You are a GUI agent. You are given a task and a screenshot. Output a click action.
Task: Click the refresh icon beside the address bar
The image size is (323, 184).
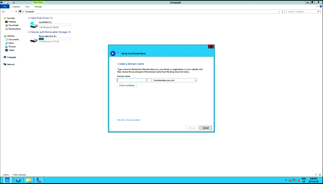[x=283, y=11]
